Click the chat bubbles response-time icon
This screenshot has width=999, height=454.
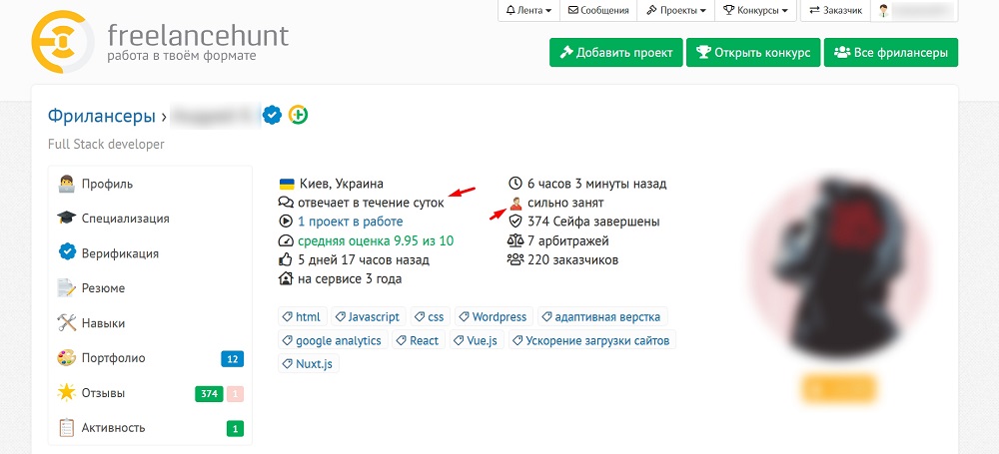click(286, 203)
